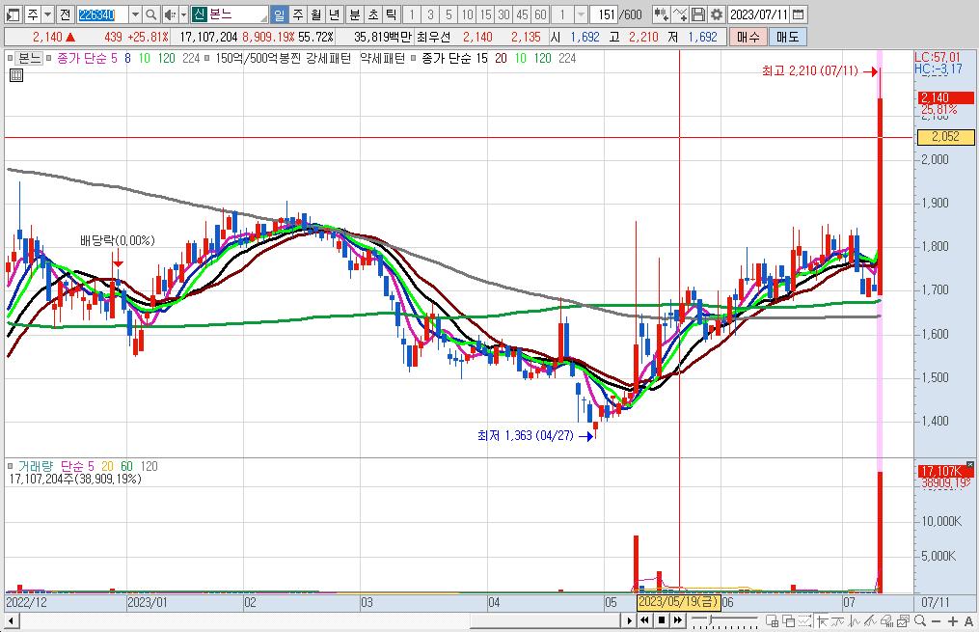Click the date field 2023/07/11
Viewport: 979px width, 632px height.
(x=759, y=14)
